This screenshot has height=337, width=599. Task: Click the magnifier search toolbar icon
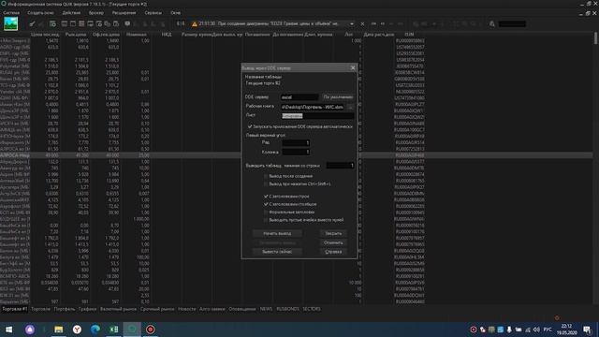(492, 23)
